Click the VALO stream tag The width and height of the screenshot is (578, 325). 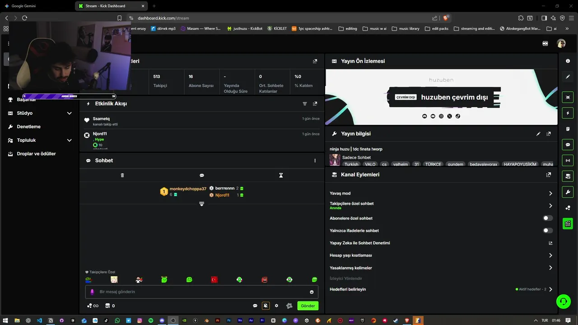pyautogui.click(x=370, y=164)
